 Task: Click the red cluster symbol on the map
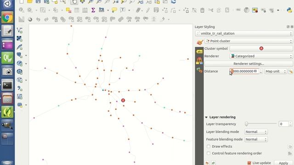click(x=123, y=100)
